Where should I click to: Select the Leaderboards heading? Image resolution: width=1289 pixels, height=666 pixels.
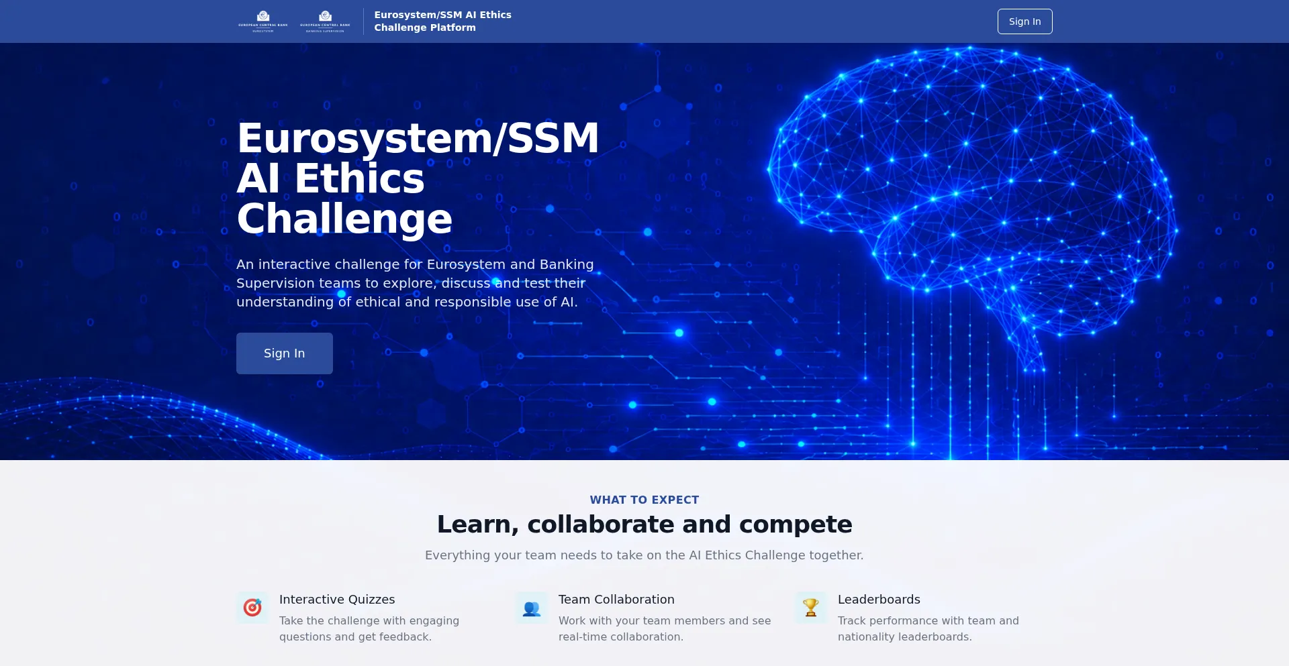click(x=879, y=600)
